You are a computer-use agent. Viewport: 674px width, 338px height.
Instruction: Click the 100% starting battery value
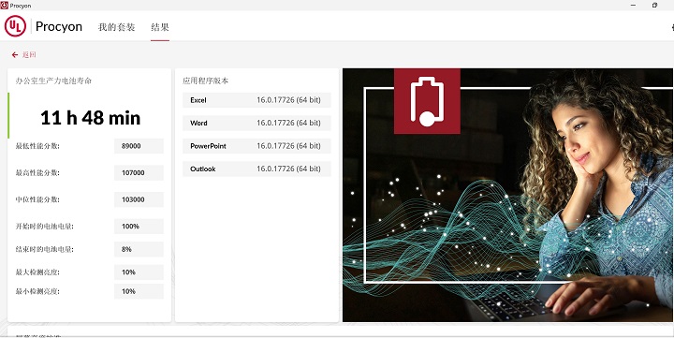pyautogui.click(x=139, y=227)
